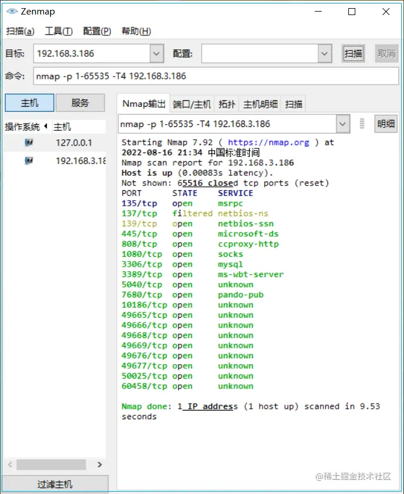
Task: Click the 135/tcp port entry
Action: [x=139, y=204]
